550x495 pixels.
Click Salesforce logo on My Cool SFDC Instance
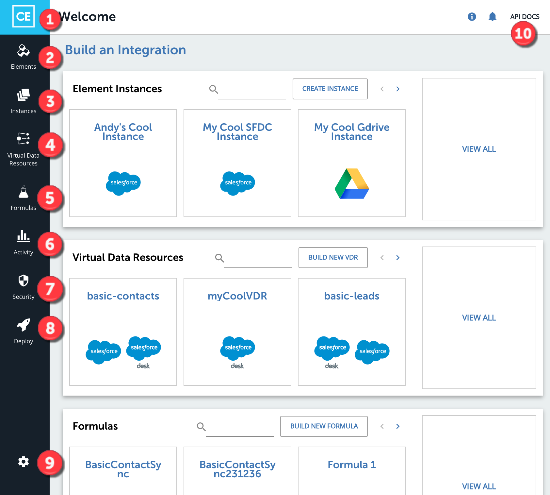coord(238,183)
